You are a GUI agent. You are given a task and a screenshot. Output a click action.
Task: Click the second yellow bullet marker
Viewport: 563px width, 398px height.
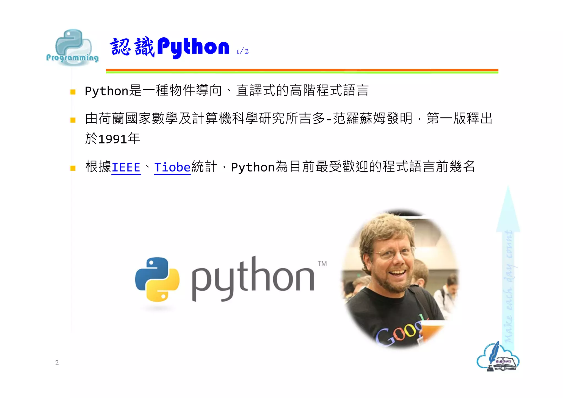(73, 120)
